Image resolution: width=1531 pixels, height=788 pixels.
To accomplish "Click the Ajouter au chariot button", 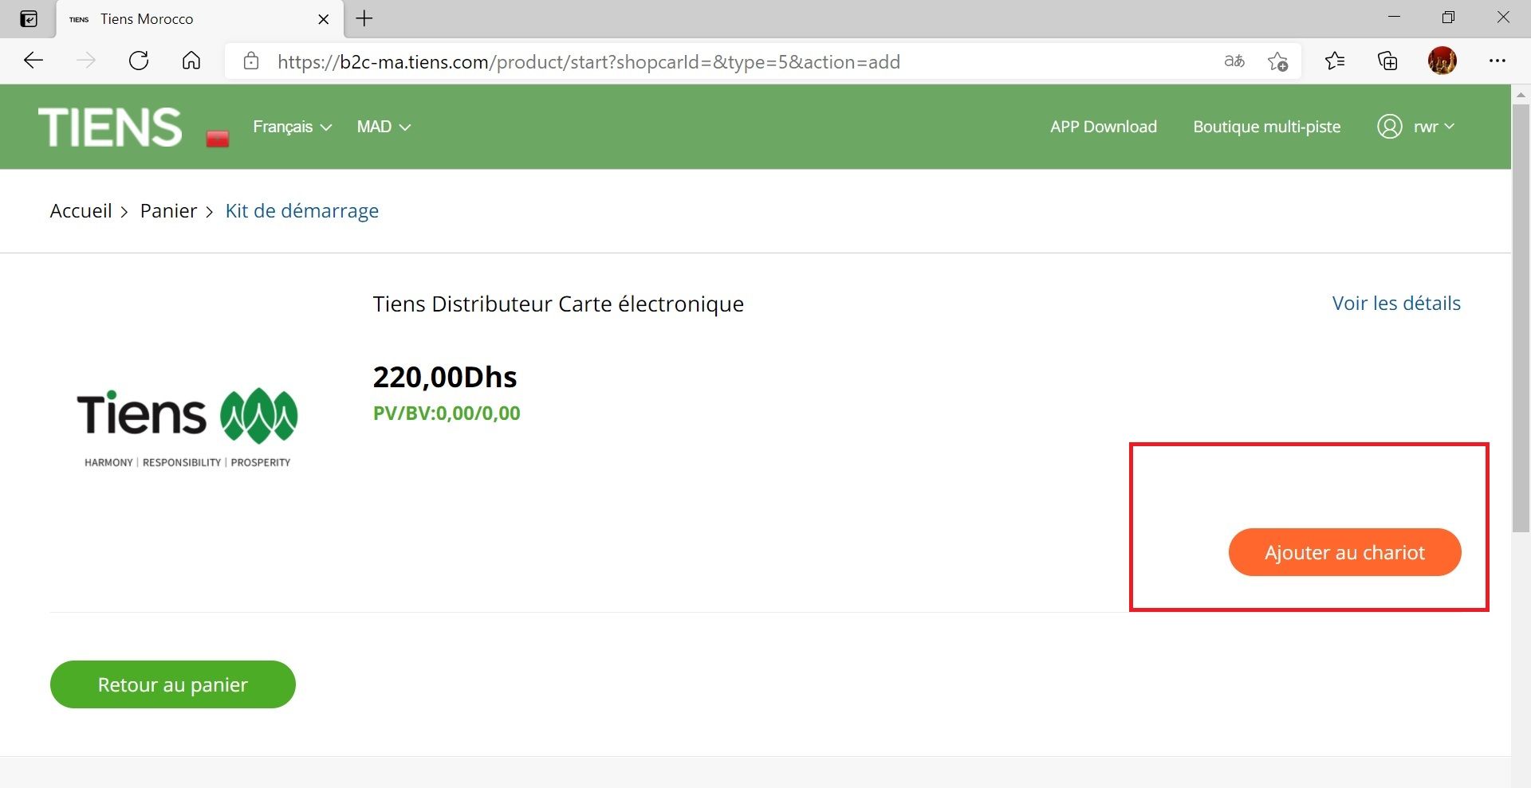I will pyautogui.click(x=1344, y=552).
